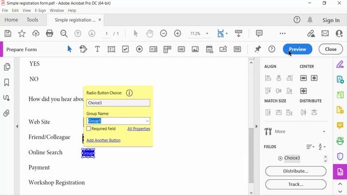Image resolution: width=347 pixels, height=195 pixels.
Task: Add a digital signature field
Action: coord(223,49)
